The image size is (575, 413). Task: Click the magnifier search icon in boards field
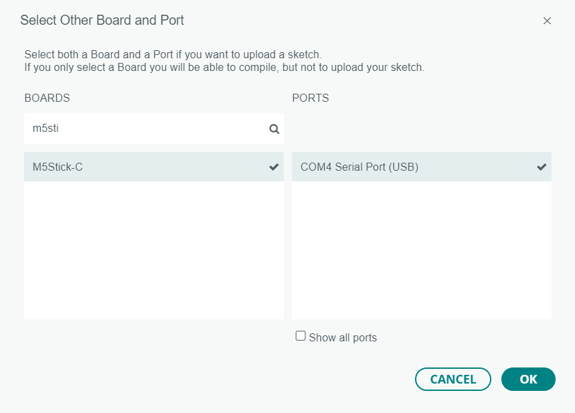click(x=274, y=129)
